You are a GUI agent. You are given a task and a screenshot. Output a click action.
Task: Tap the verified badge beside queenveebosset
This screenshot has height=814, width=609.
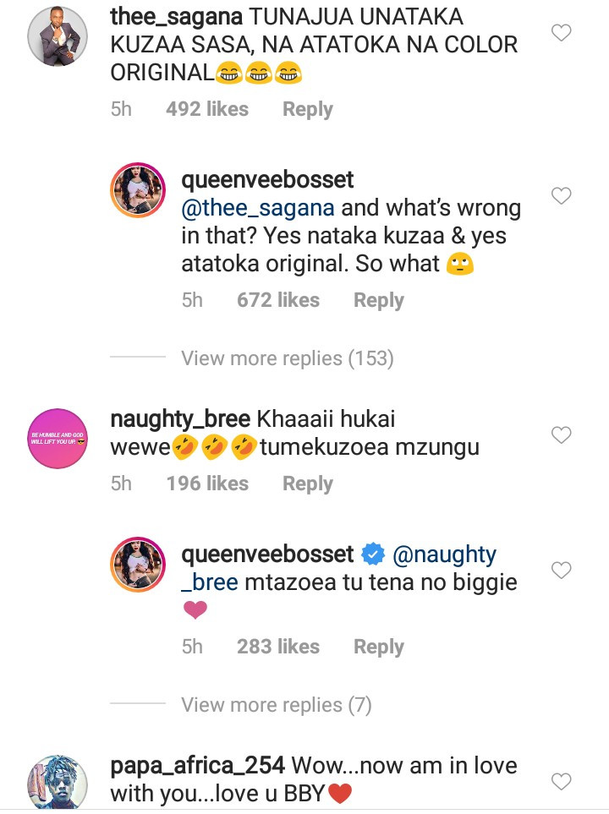coord(373,555)
